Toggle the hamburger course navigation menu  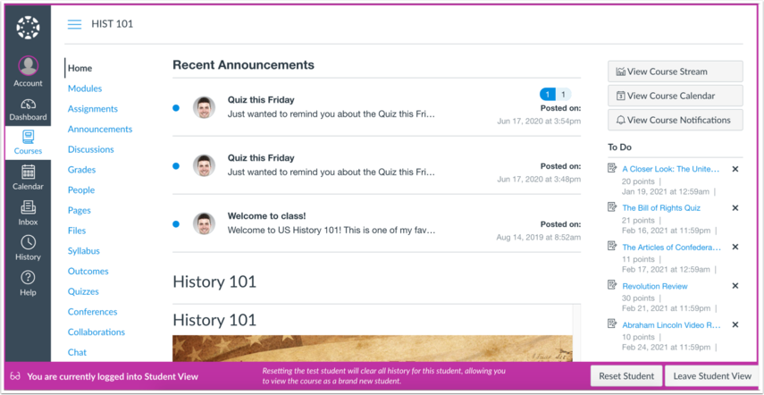point(74,24)
